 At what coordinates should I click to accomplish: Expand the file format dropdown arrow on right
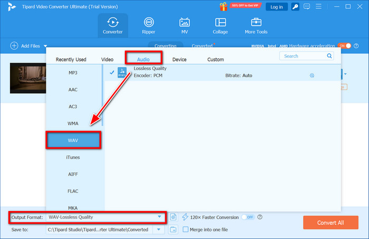click(345, 74)
